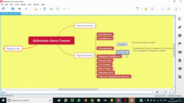This screenshot has width=184, height=103.
Task: Open the Insert menu
Action: pyautogui.click(x=17, y=5)
